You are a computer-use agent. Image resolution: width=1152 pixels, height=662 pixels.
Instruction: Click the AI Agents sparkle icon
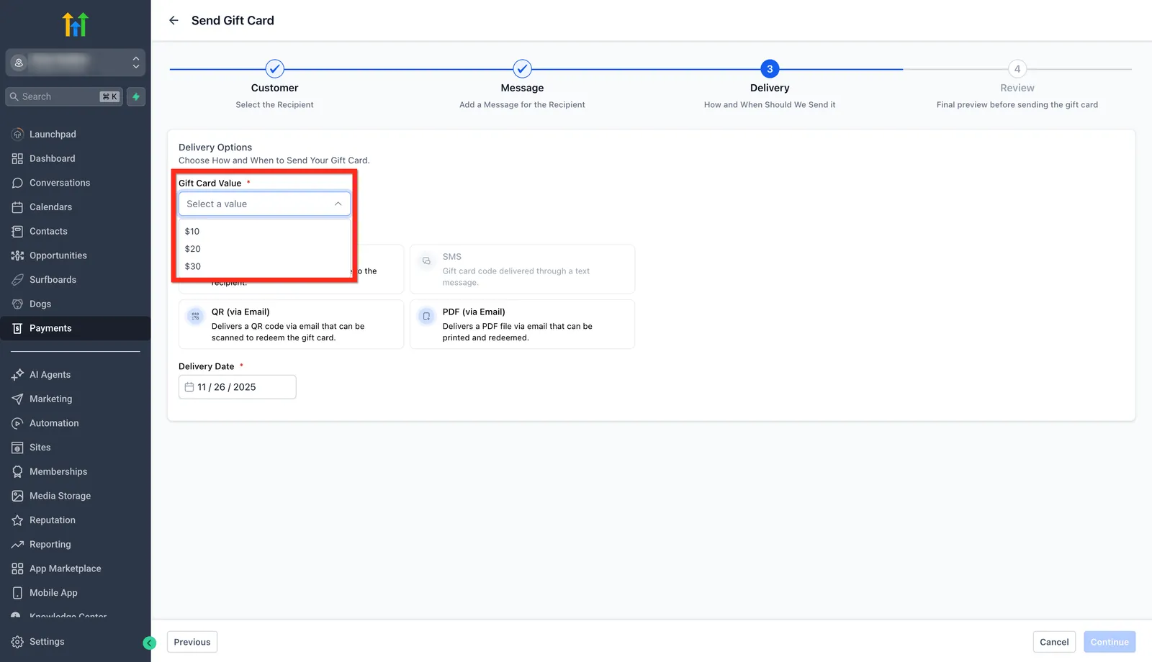[17, 375]
